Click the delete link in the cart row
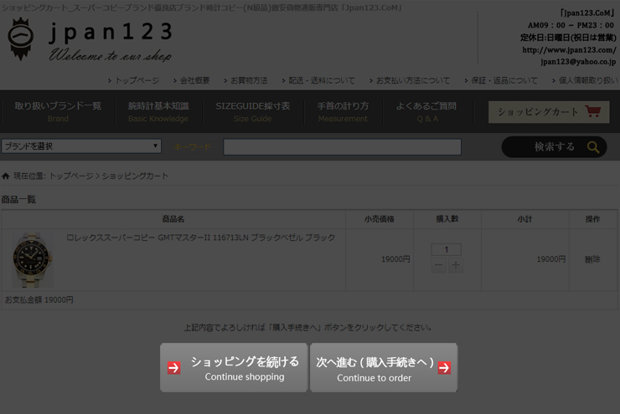 point(592,259)
